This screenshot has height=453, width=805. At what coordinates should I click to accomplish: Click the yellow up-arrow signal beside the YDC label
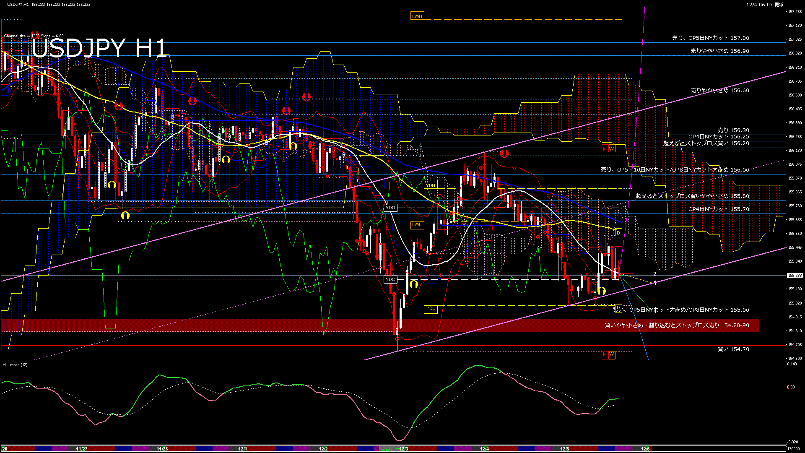click(413, 284)
